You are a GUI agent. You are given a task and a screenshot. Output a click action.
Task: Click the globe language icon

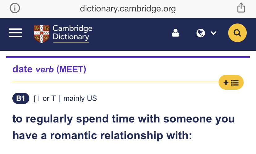201,33
